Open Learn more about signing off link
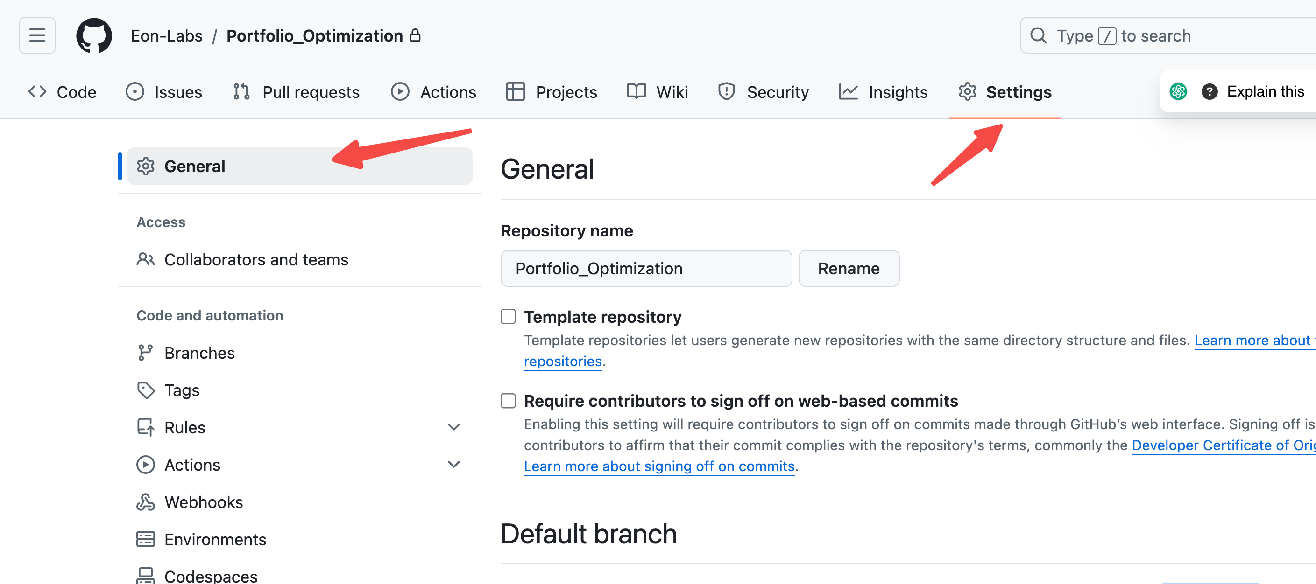The height and width of the screenshot is (584, 1316). [659, 466]
